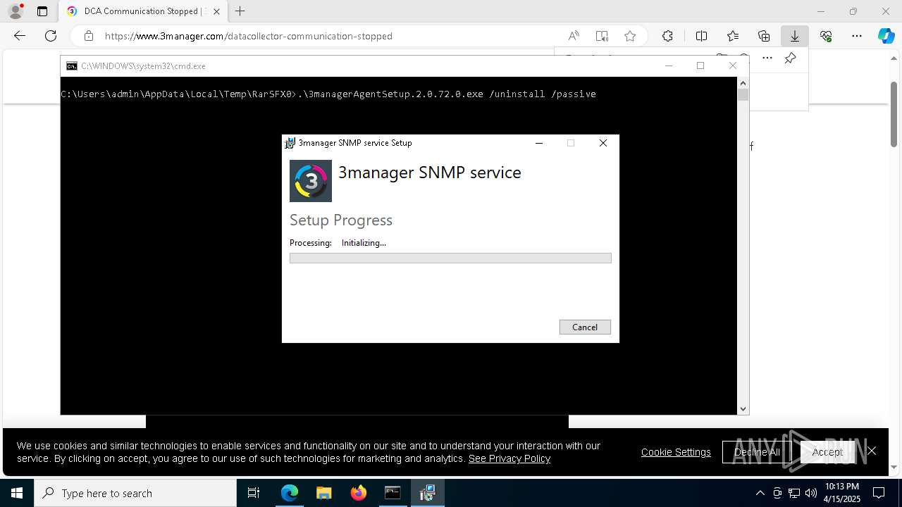Accept cookies on the banner
902x507 pixels.
coord(827,452)
